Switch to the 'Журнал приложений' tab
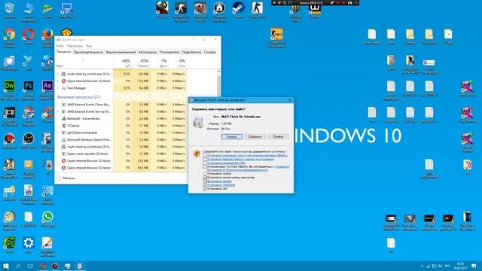Screen dimensions: 482x271 [120, 52]
